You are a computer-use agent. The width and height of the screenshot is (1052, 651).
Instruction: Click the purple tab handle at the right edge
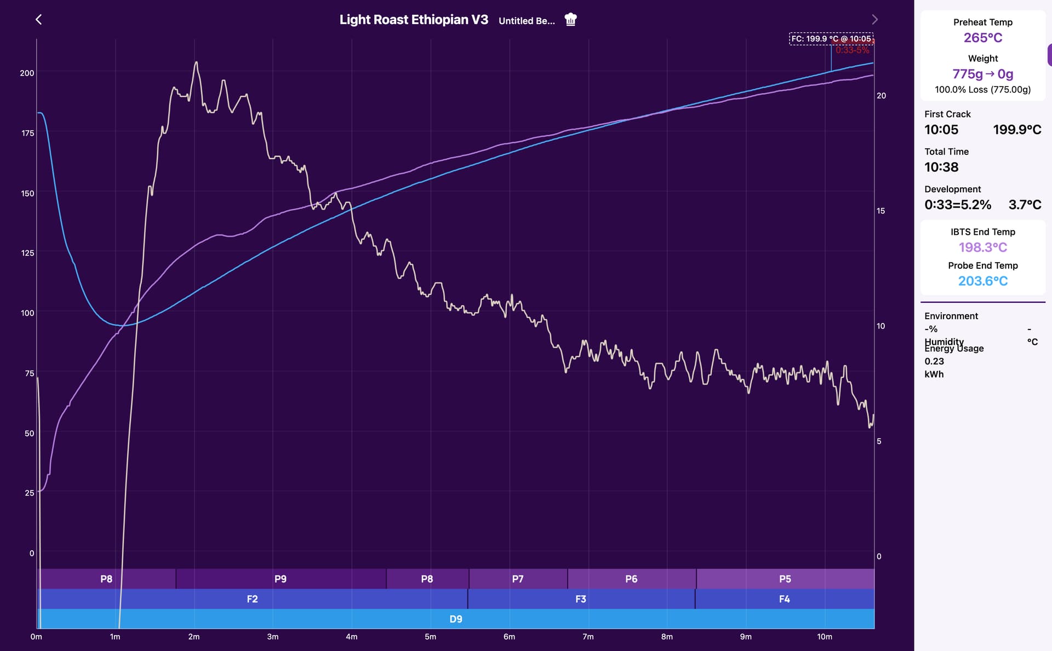tap(1049, 55)
